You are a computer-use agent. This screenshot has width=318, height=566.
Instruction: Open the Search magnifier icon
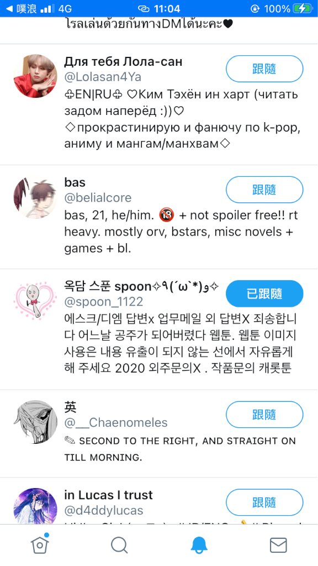coord(119,544)
